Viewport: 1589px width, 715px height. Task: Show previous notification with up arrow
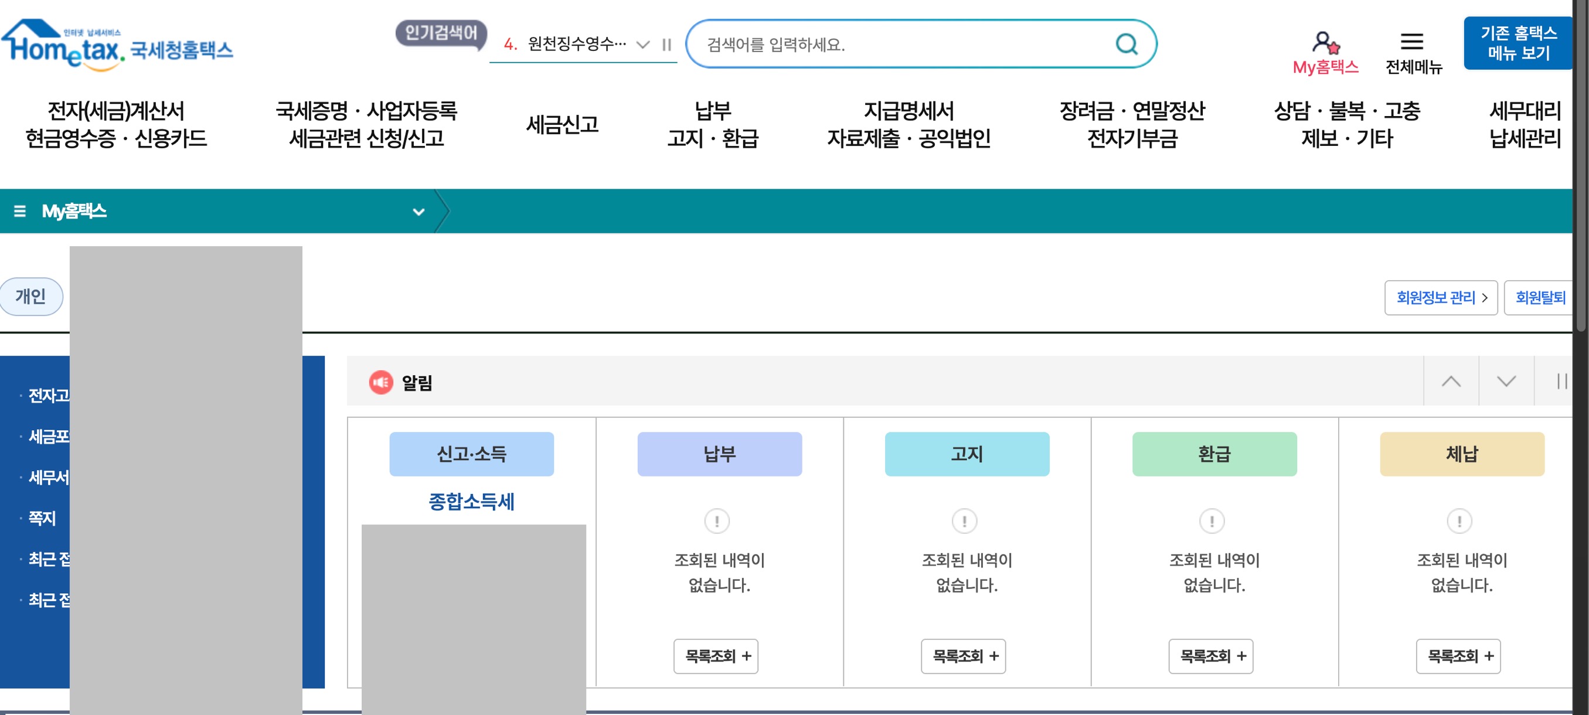pyautogui.click(x=1450, y=382)
